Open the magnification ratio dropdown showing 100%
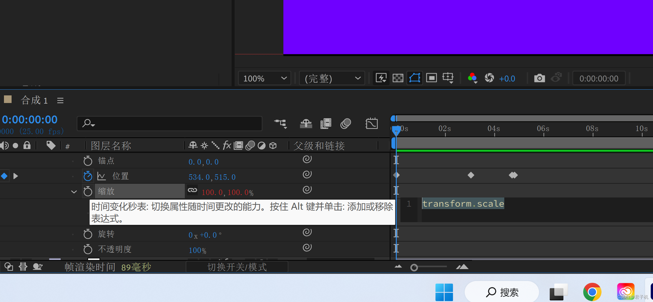The image size is (653, 302). (x=264, y=78)
